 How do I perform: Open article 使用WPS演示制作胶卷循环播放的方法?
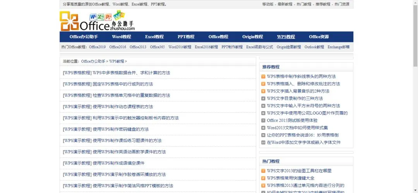[129, 174]
